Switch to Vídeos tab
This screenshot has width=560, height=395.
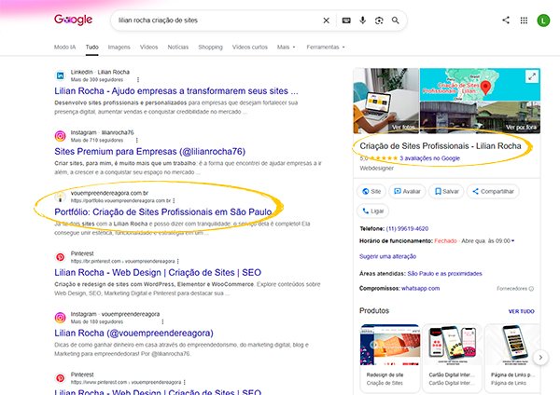click(x=148, y=48)
